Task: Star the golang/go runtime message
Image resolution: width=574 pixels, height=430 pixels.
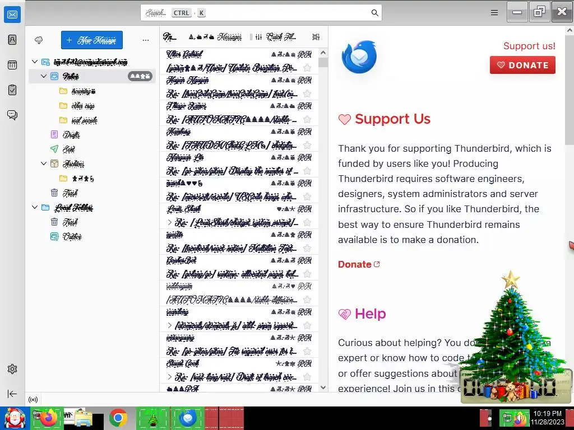Action: point(307,274)
